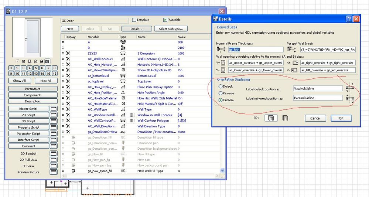Screen dimensions: 369x197
Task: Open Parameter Script in separate window icon
Action: click(54, 133)
